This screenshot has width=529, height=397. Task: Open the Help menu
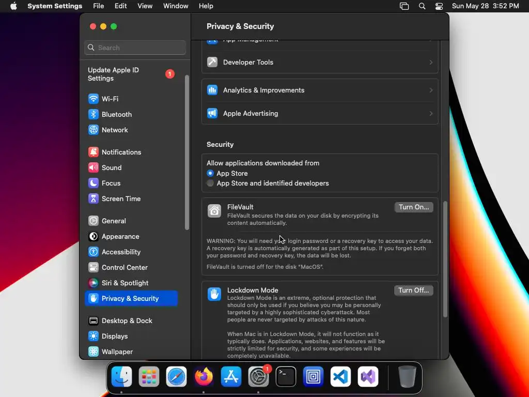206,6
